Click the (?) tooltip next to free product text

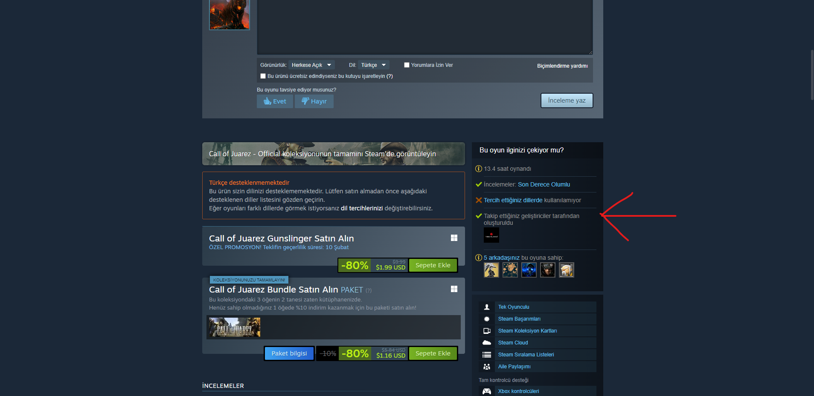click(x=390, y=76)
